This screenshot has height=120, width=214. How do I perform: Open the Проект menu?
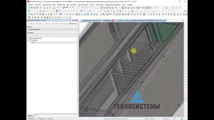pyautogui.click(x=31, y=5)
